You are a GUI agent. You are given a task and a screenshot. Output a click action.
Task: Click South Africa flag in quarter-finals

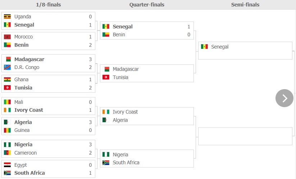(106, 162)
